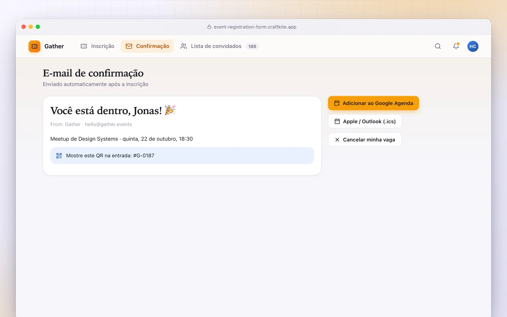Select the Confirmação tab

147,46
